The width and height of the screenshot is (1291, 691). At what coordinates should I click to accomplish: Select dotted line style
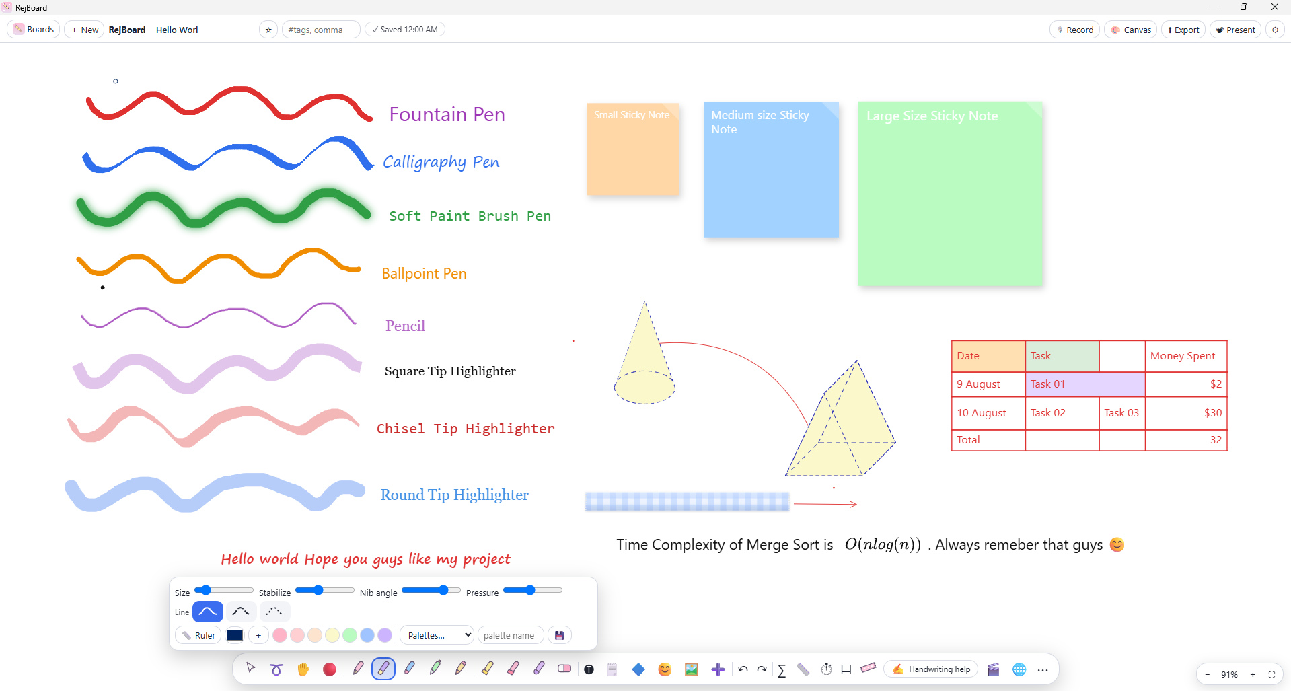(274, 612)
